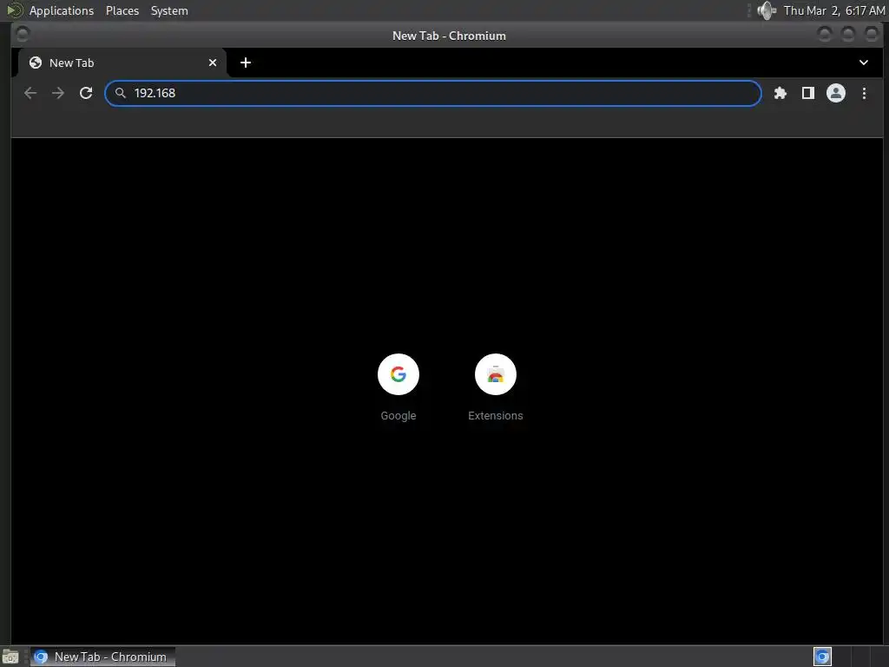Screen dimensions: 889x667
Task: Expand the tab search dropdown arrow
Action: click(864, 63)
